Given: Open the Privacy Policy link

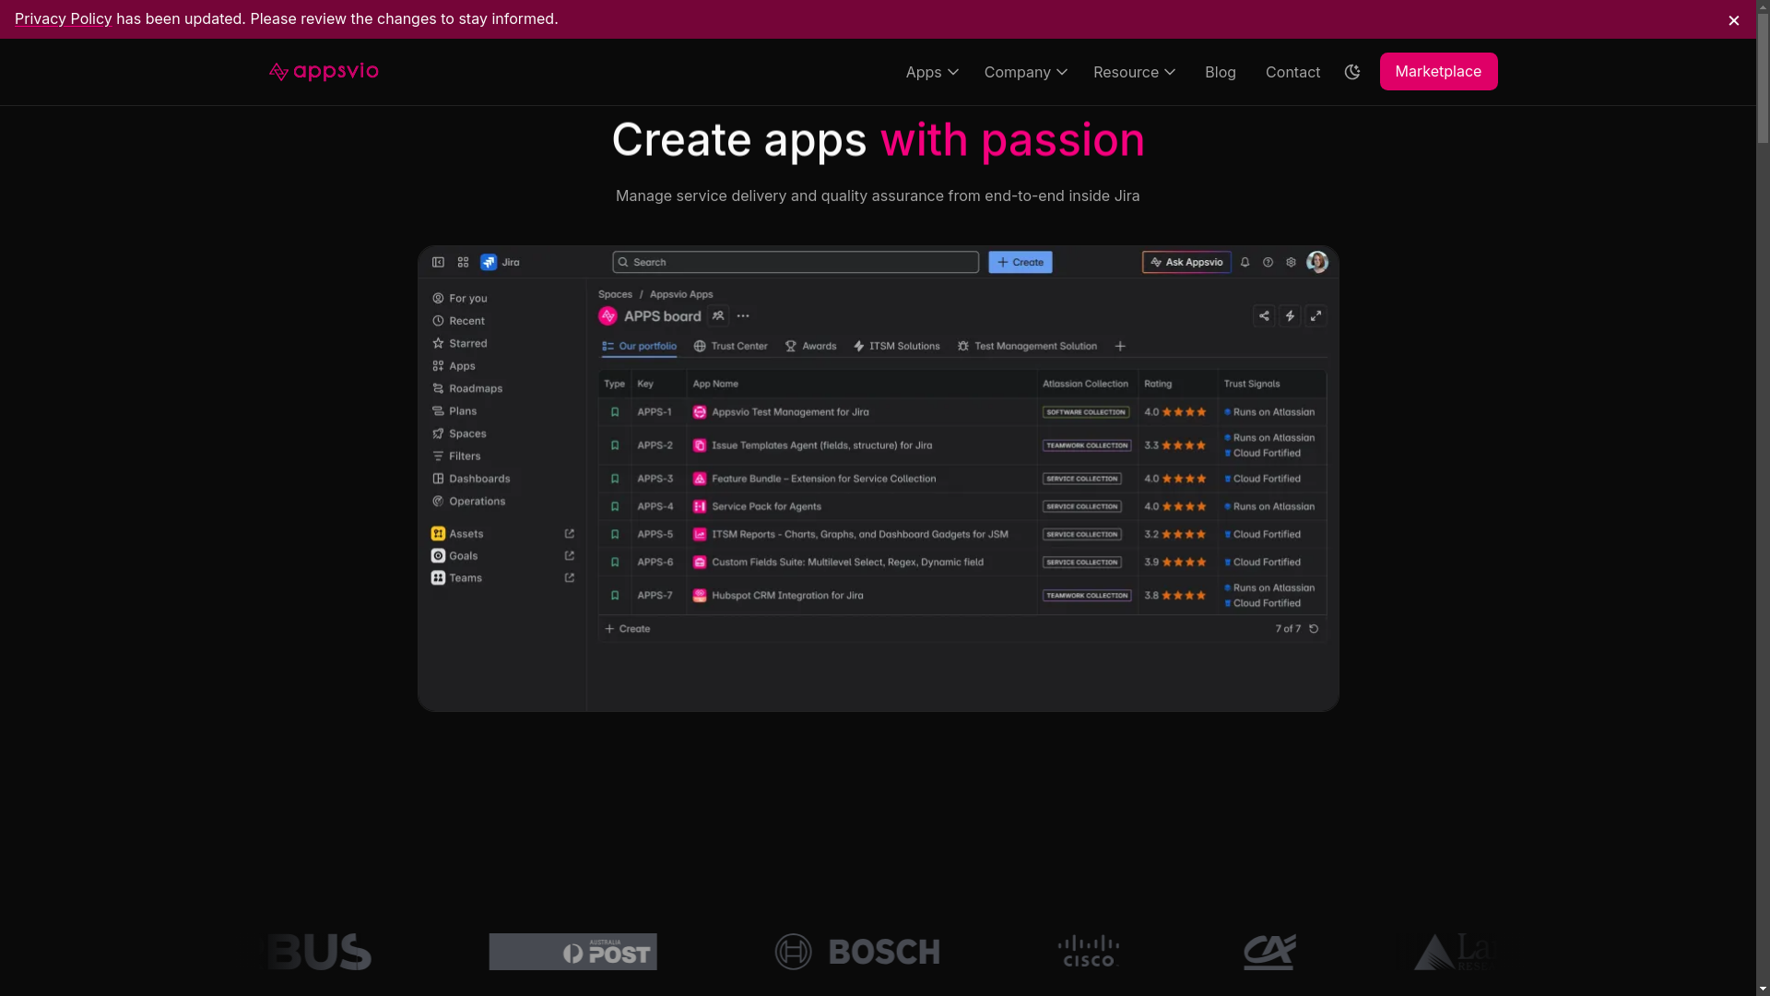Looking at the screenshot, I should pos(63,19).
